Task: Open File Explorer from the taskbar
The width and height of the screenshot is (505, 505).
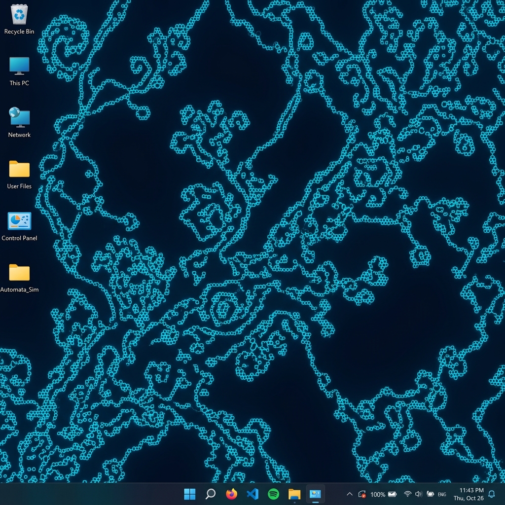Action: pyautogui.click(x=294, y=494)
